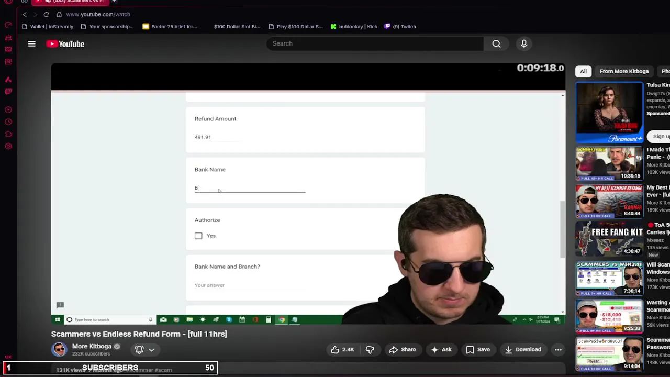Click the search magnifier button
Screen dimensions: 670x377
pyautogui.click(x=496, y=43)
